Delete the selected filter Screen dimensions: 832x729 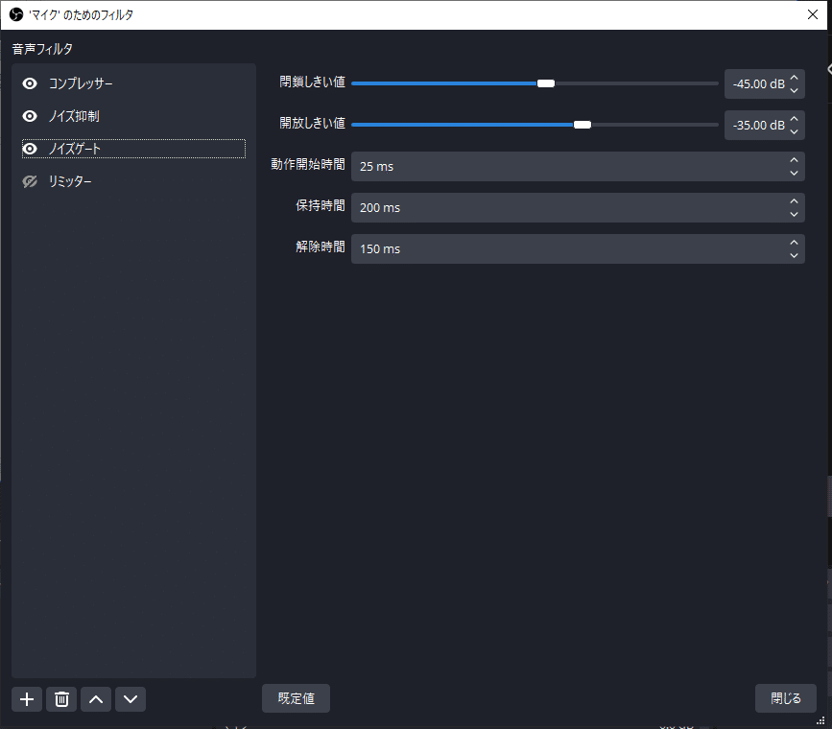pos(60,699)
